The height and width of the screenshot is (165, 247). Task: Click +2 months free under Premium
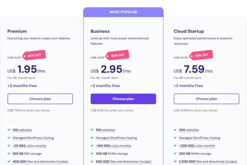pyautogui.click(x=22, y=86)
